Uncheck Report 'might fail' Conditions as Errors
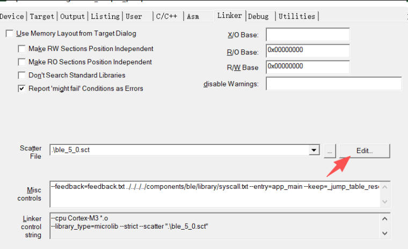Screen dimensions: 408x249 pyautogui.click(x=22, y=89)
